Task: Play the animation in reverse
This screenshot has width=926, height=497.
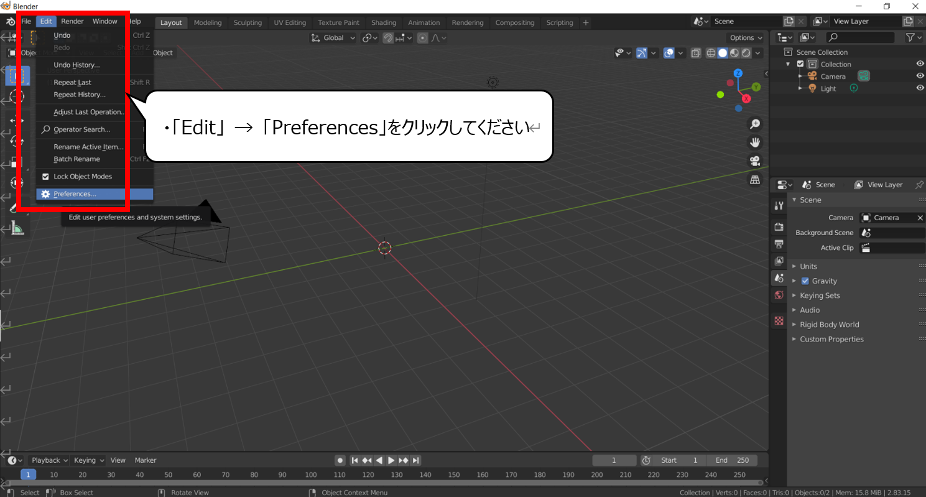Action: 379,460
